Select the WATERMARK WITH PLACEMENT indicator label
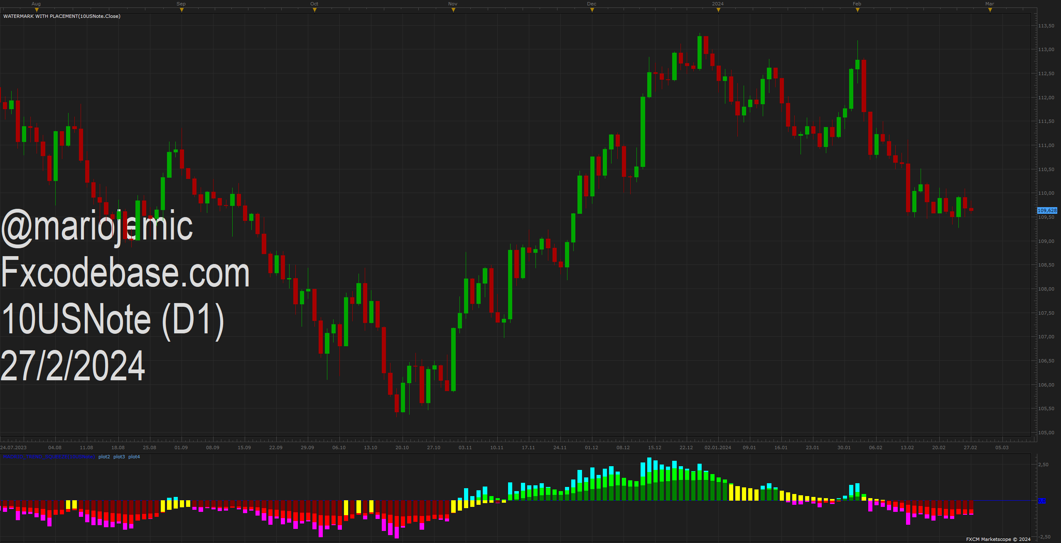1061x543 pixels. (62, 16)
